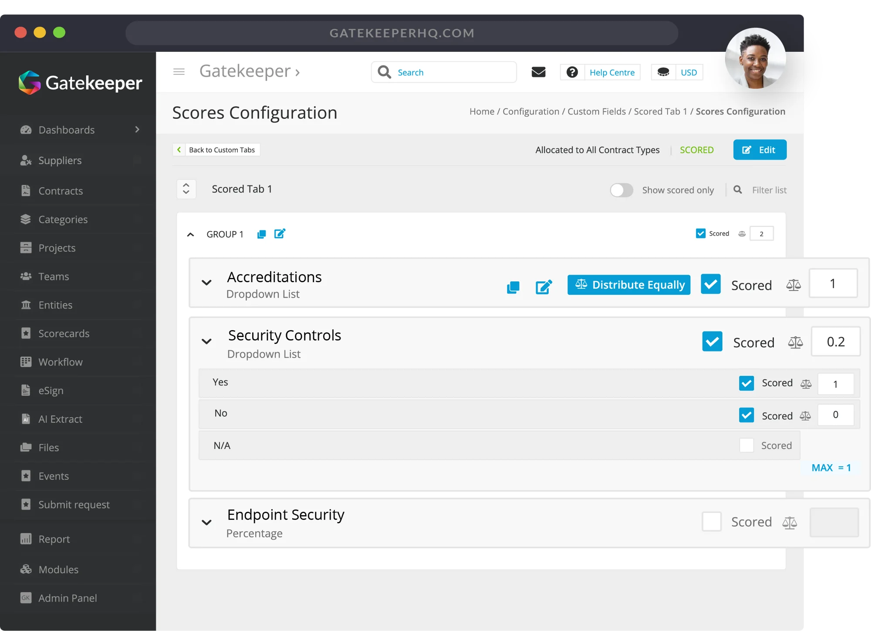Open Scorecards in the sidebar
The width and height of the screenshot is (871, 631).
pos(64,334)
